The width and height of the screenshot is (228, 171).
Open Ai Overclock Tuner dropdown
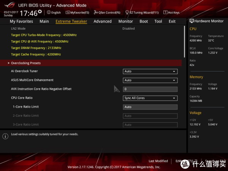(150, 71)
